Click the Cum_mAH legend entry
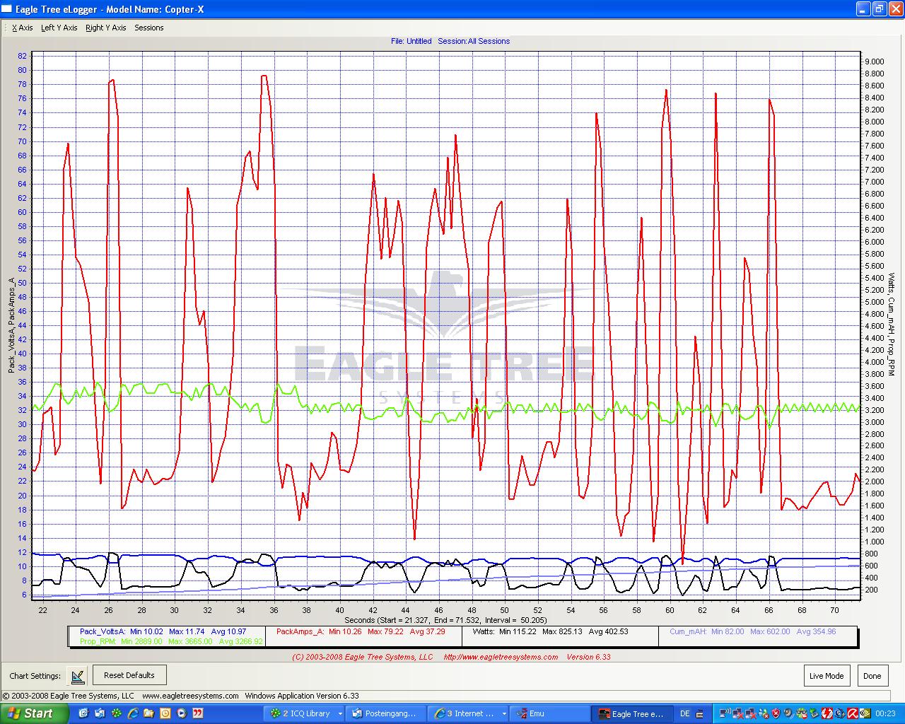905x724 pixels. pyautogui.click(x=752, y=631)
